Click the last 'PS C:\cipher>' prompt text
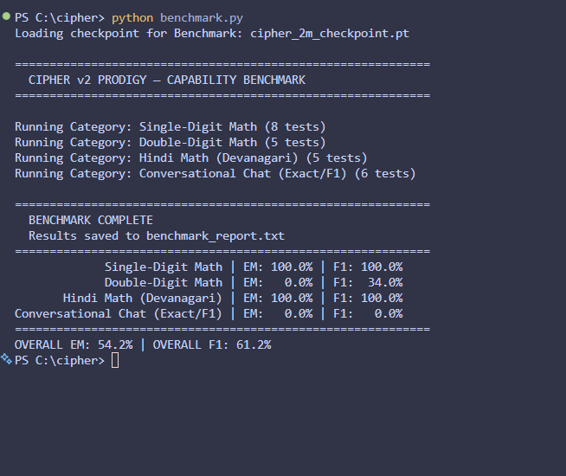 pos(60,361)
